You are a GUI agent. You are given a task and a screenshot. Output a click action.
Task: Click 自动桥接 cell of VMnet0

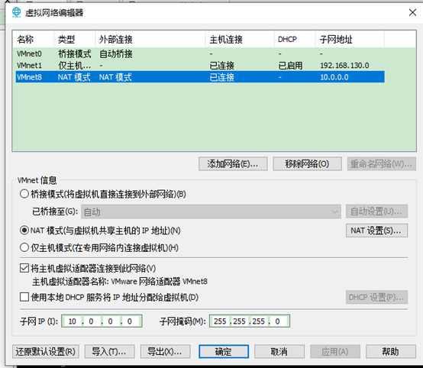click(116, 53)
